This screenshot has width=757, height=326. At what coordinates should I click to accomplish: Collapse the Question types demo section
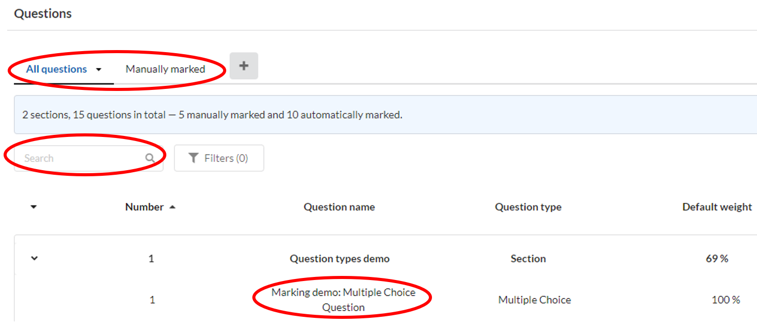(x=34, y=259)
